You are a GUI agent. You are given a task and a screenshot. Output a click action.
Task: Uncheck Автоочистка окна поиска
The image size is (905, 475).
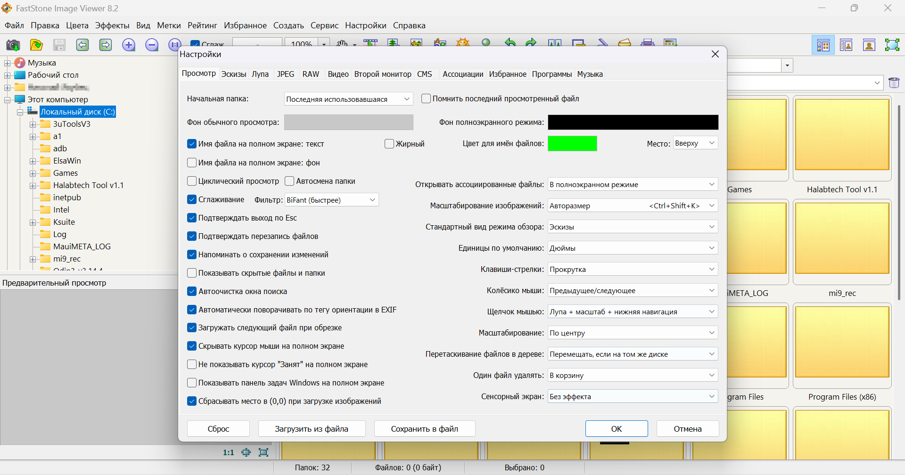click(x=192, y=291)
